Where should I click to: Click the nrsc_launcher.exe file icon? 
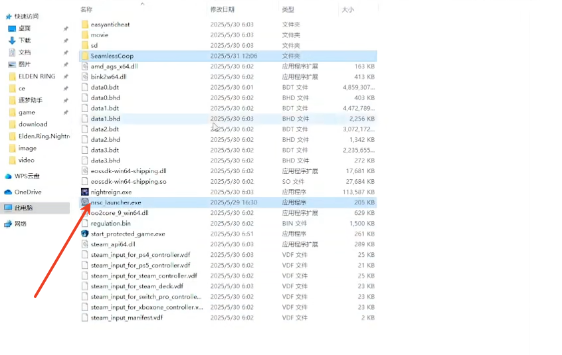click(x=84, y=202)
